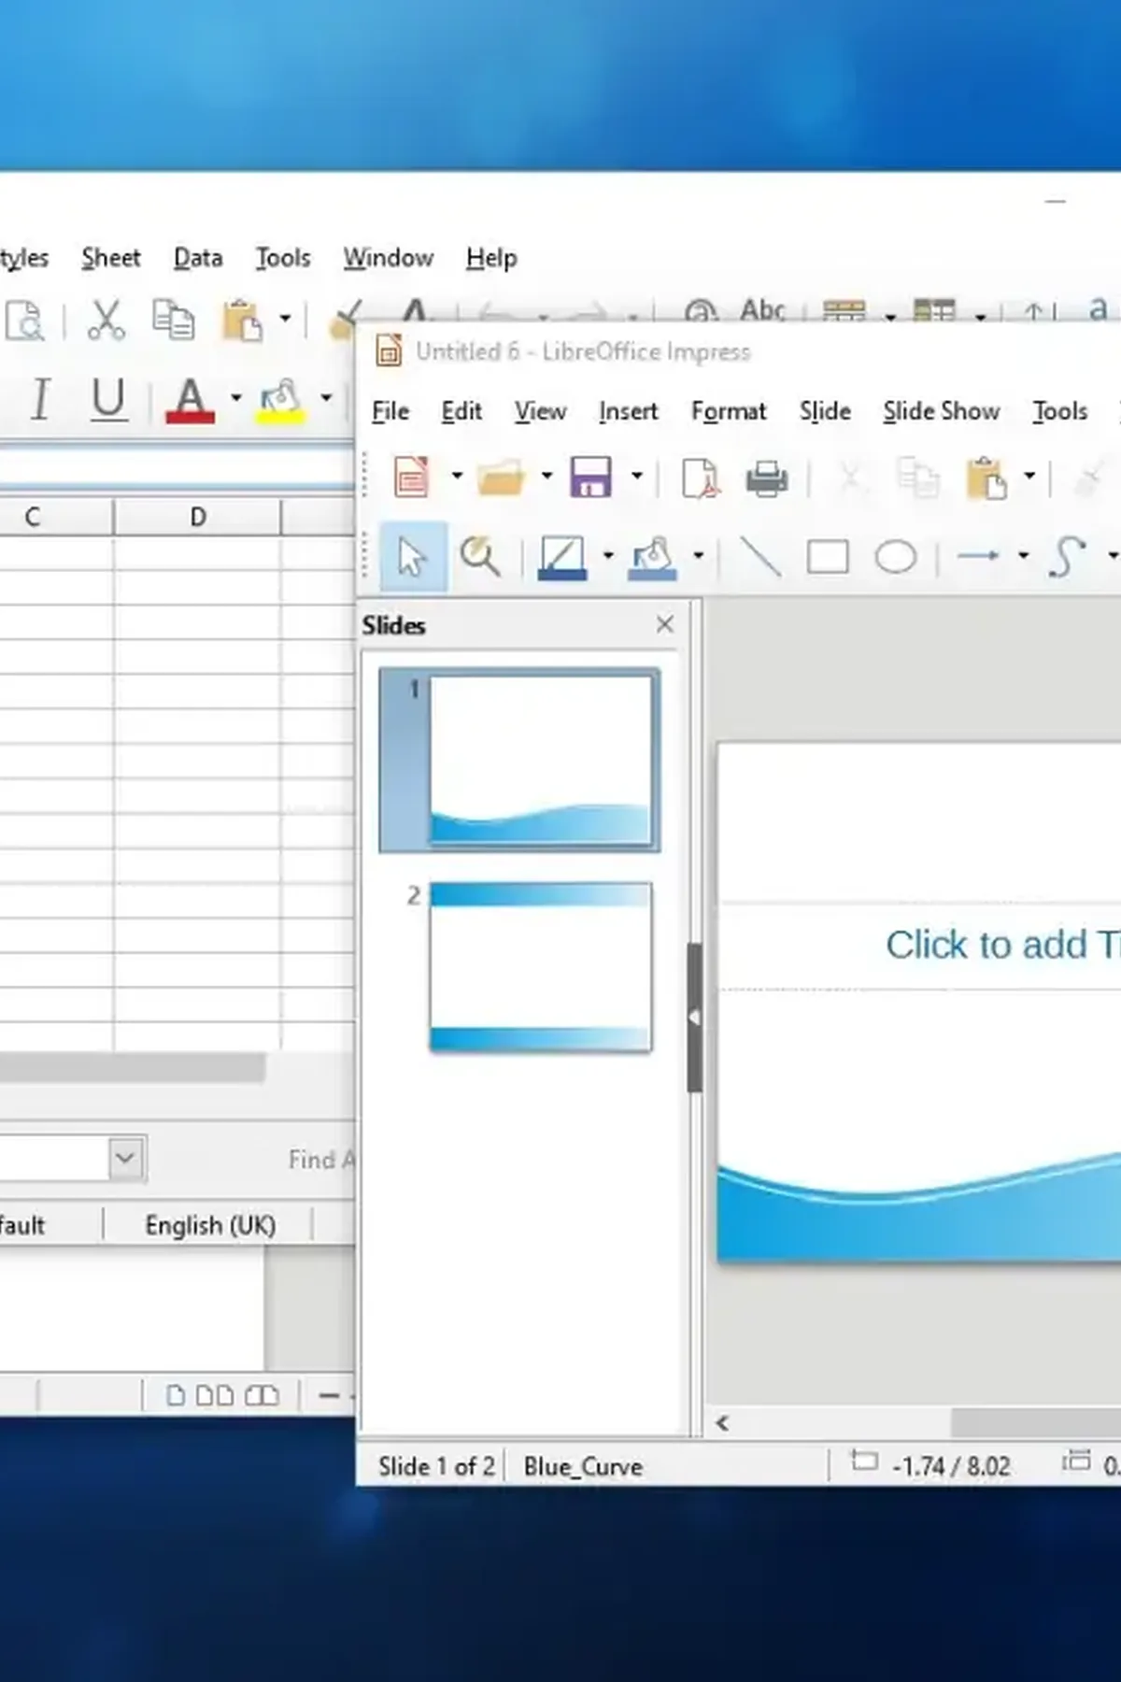Open the Sheet menu in Calc

110,258
